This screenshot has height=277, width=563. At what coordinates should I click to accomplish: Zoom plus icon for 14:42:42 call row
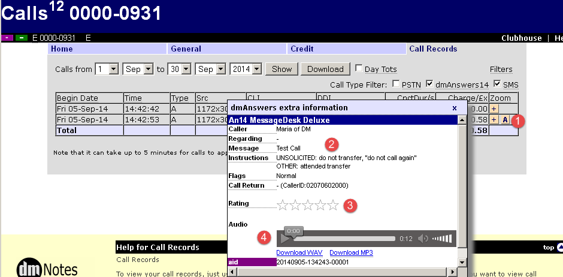pos(494,109)
